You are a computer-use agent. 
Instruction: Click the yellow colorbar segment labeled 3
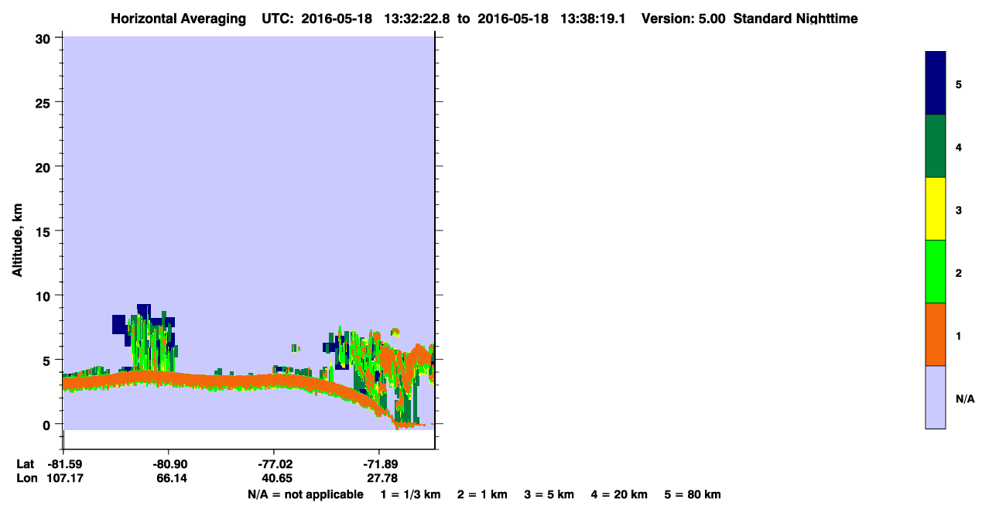(936, 209)
